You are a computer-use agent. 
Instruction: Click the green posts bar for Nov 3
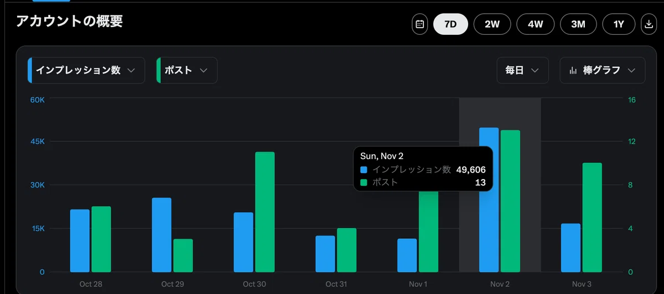(x=593, y=218)
